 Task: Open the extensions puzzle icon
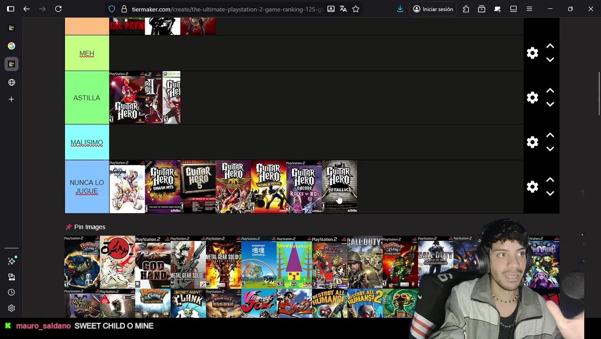pyautogui.click(x=466, y=9)
